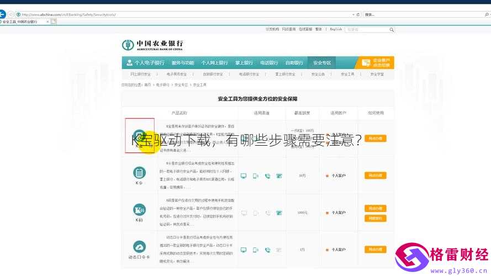This screenshot has width=491, height=276.
Task: Click the greyed monitor icon in K码 row
Action: pos(244,213)
